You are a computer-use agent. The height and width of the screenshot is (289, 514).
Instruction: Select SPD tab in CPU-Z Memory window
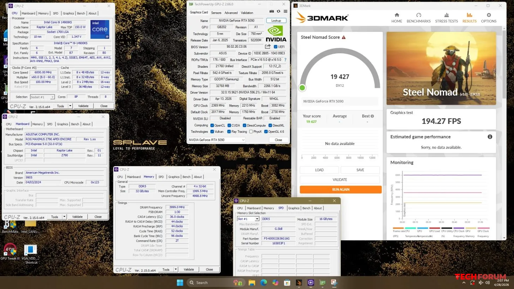[x=161, y=177]
